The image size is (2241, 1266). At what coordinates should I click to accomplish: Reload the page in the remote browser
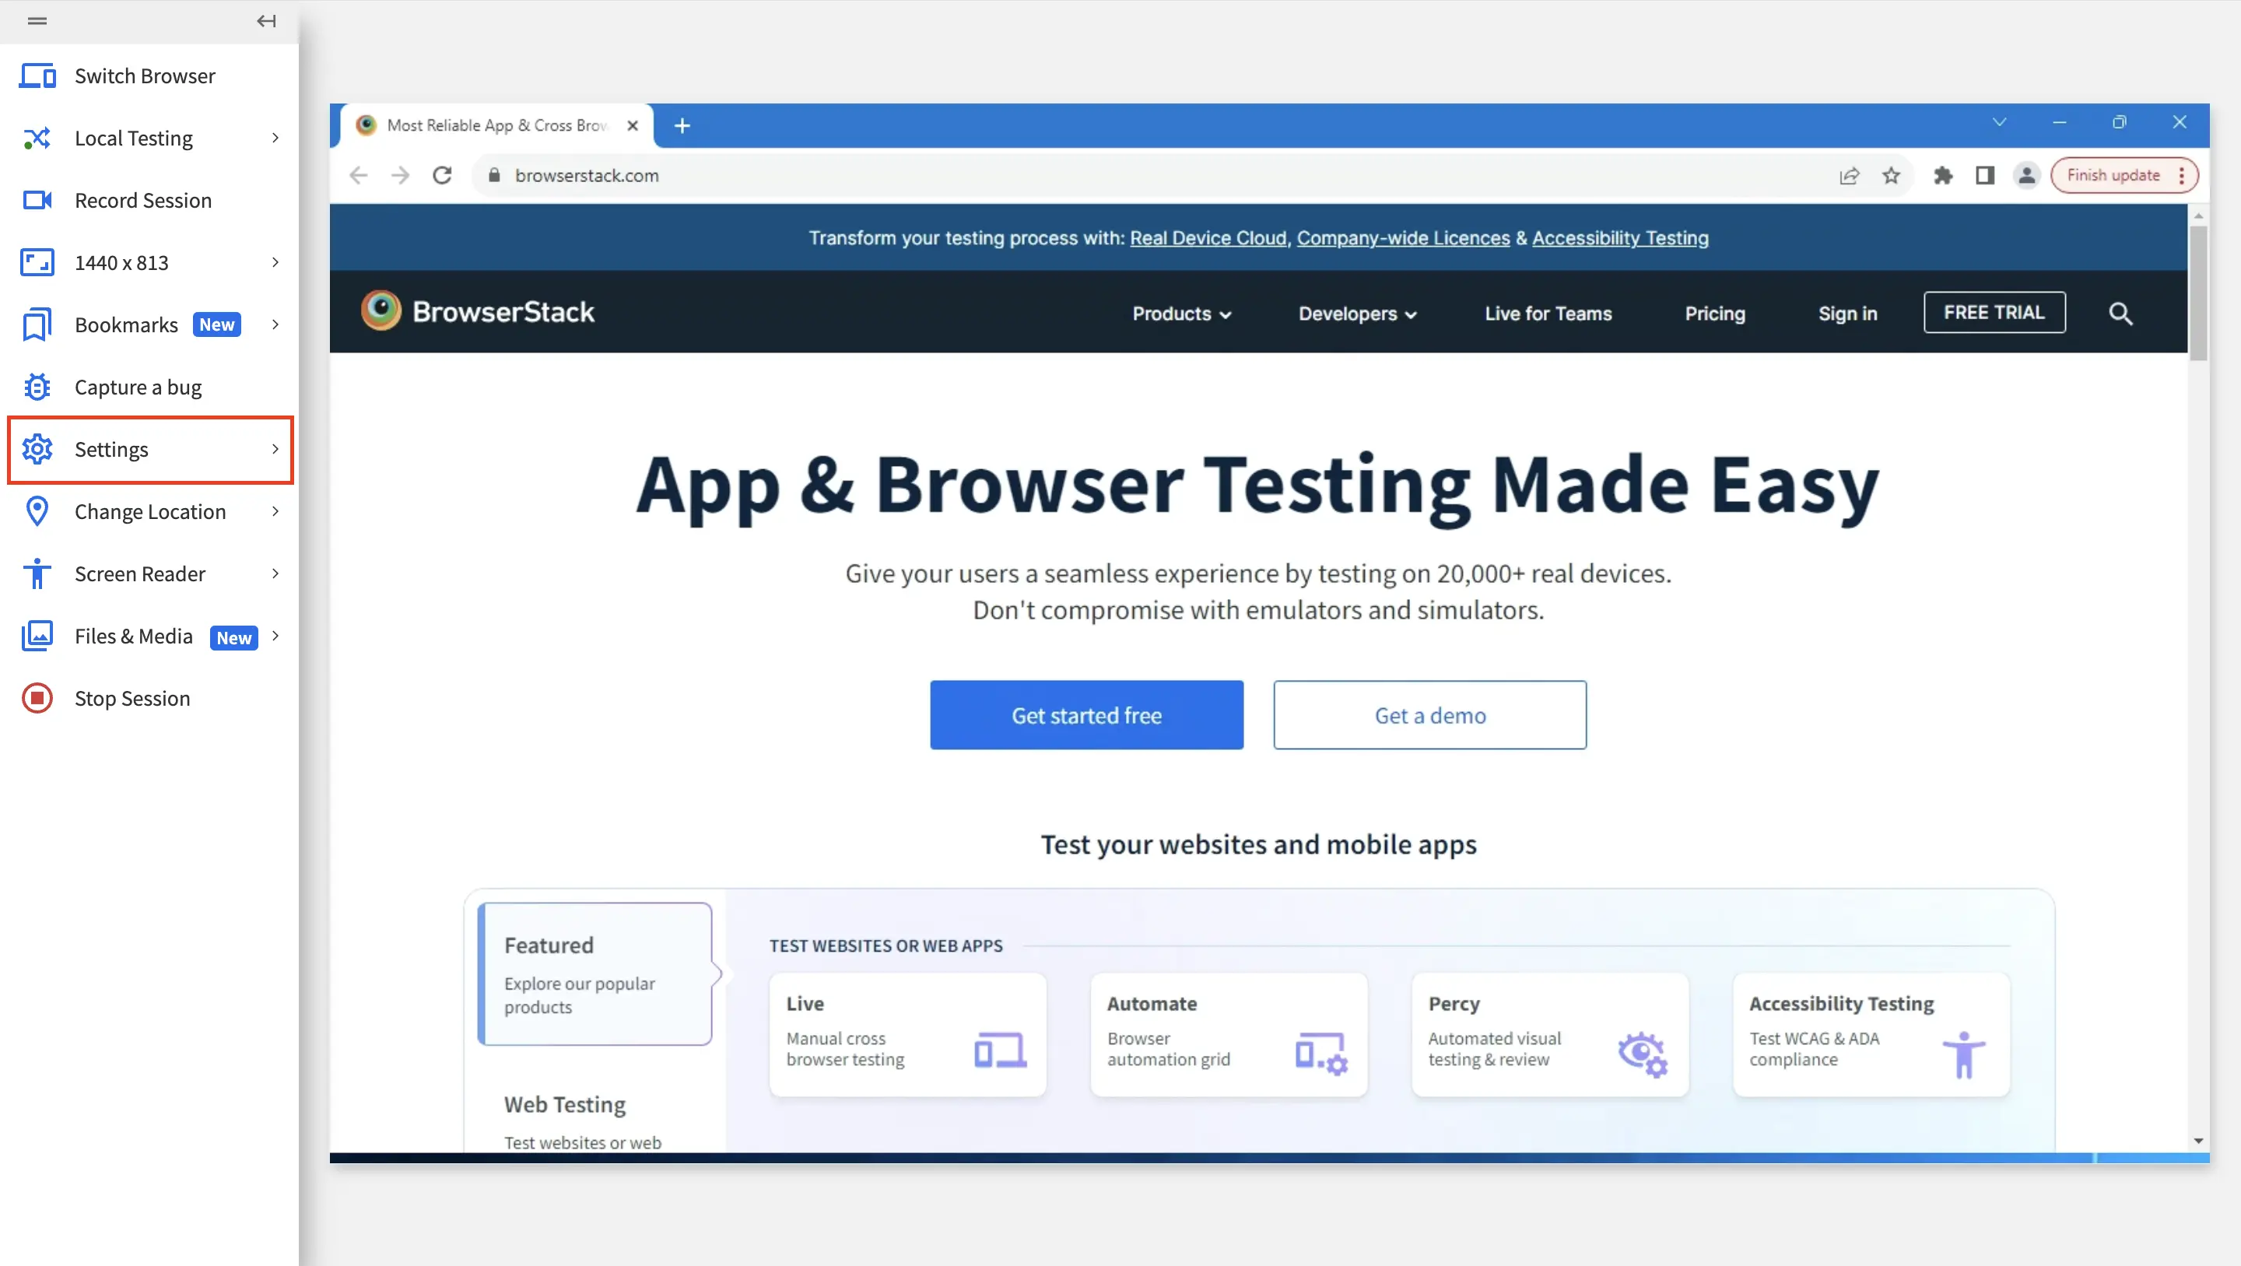point(442,176)
